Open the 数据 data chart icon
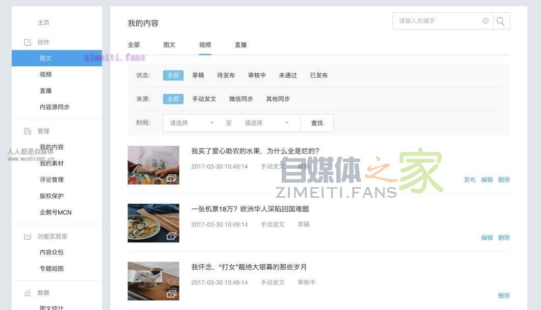The image size is (541, 310). pos(27,293)
